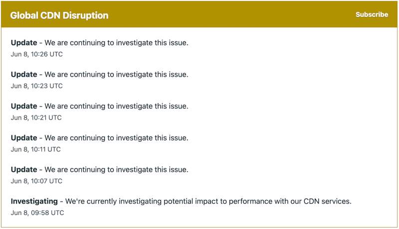Click the Jun 8, 10:11 UTC timestamp
Screen dimensions: 399x229
36,149
